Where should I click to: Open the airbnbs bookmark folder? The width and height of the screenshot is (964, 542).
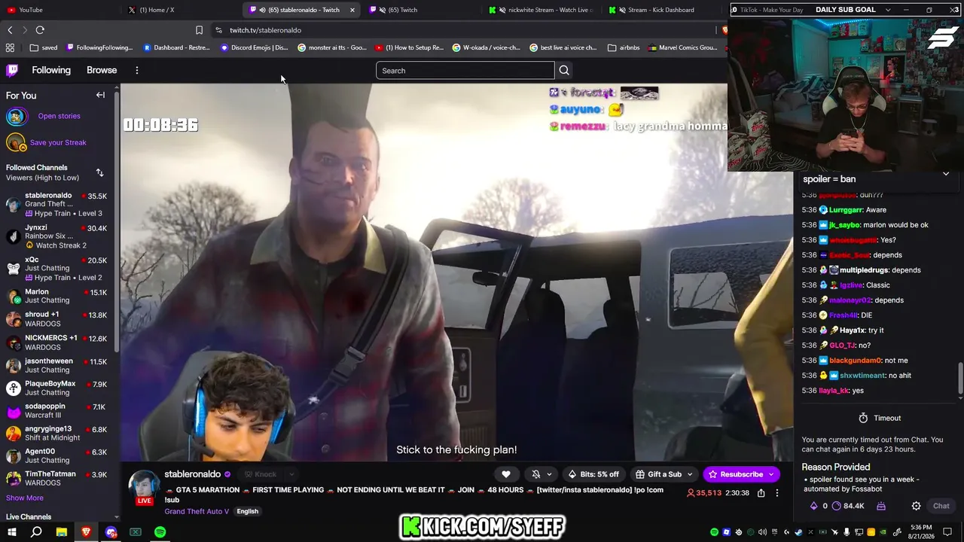coord(624,47)
